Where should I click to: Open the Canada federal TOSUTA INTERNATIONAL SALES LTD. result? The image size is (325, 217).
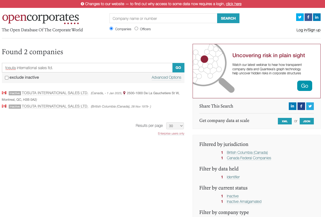(55, 93)
